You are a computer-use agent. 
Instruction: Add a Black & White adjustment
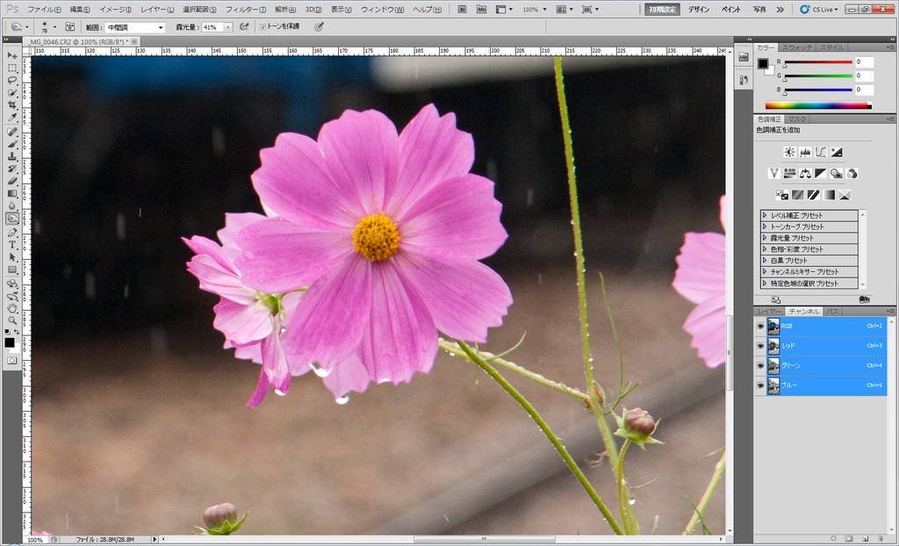[x=821, y=173]
